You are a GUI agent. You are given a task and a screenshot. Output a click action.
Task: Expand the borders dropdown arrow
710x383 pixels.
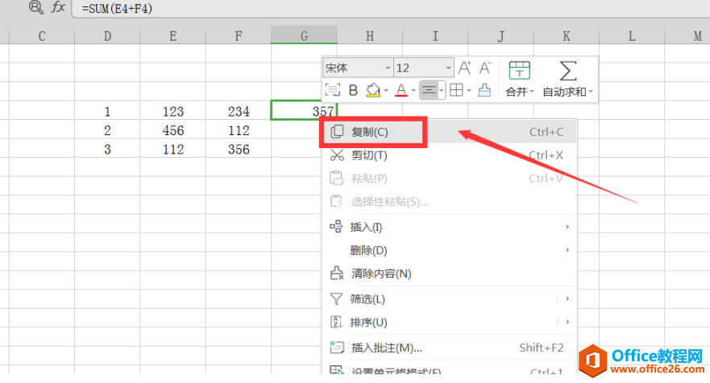[x=469, y=91]
